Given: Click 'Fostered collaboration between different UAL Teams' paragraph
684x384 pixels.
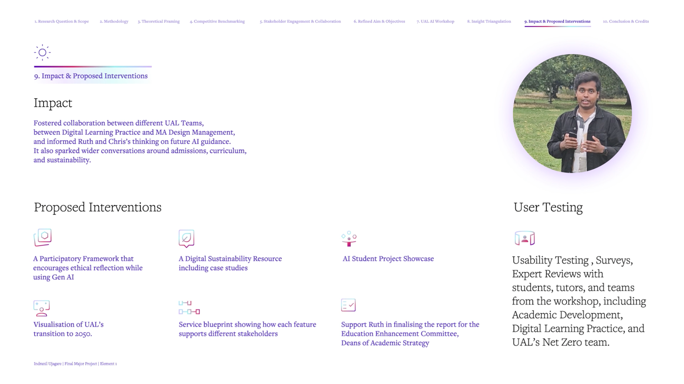Looking at the screenshot, I should 140,141.
